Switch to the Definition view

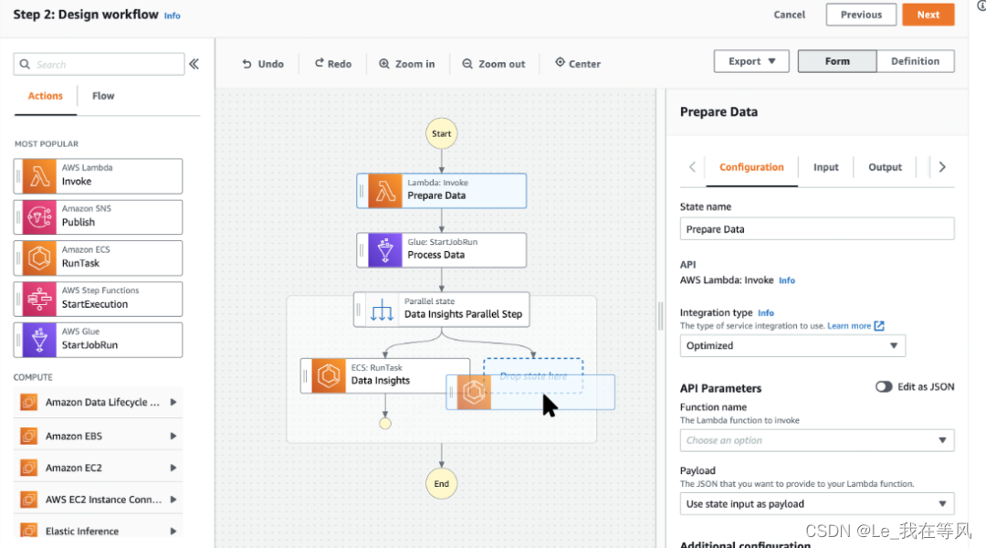tap(915, 61)
